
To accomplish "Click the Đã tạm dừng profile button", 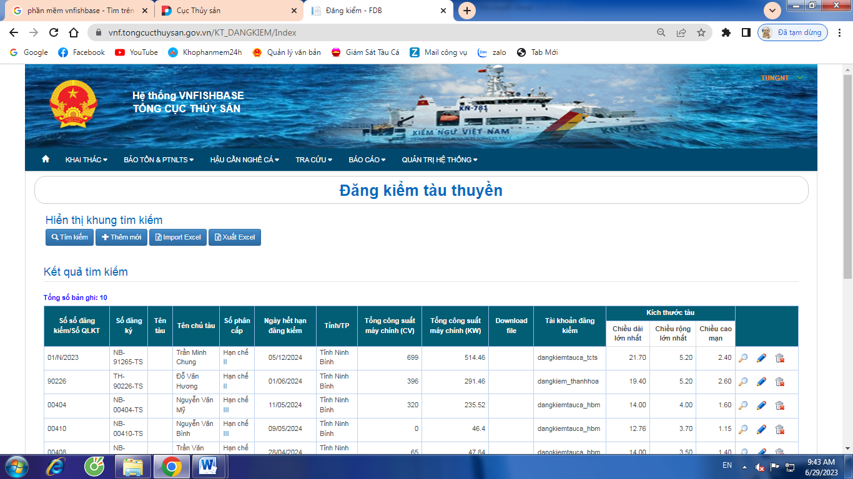I will [792, 32].
